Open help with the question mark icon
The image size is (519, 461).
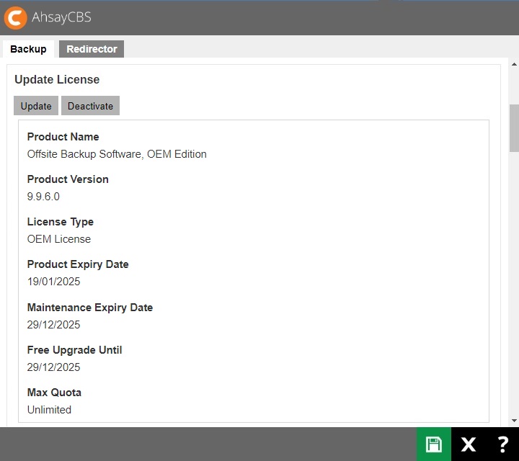pos(502,444)
